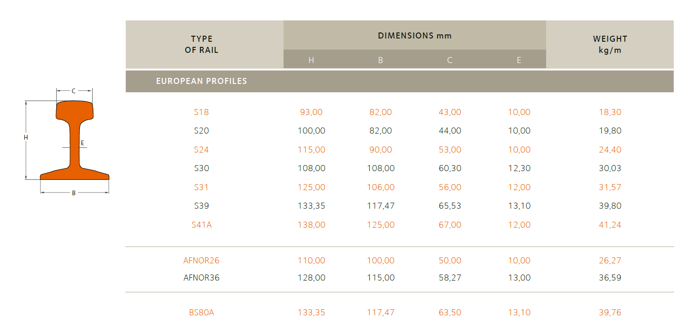This screenshot has height=332, width=696.
Task: Click the WEIGHT kg/m column header
Action: click(x=610, y=45)
